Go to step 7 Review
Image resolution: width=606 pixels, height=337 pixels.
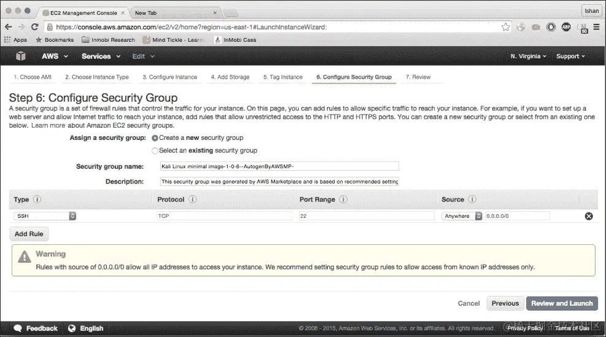(x=418, y=77)
